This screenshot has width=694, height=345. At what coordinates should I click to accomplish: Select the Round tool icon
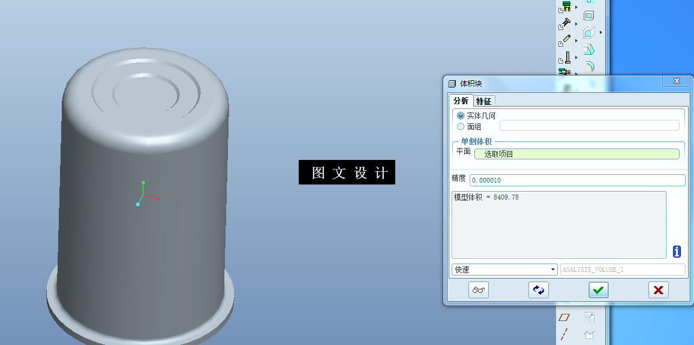tap(588, 66)
